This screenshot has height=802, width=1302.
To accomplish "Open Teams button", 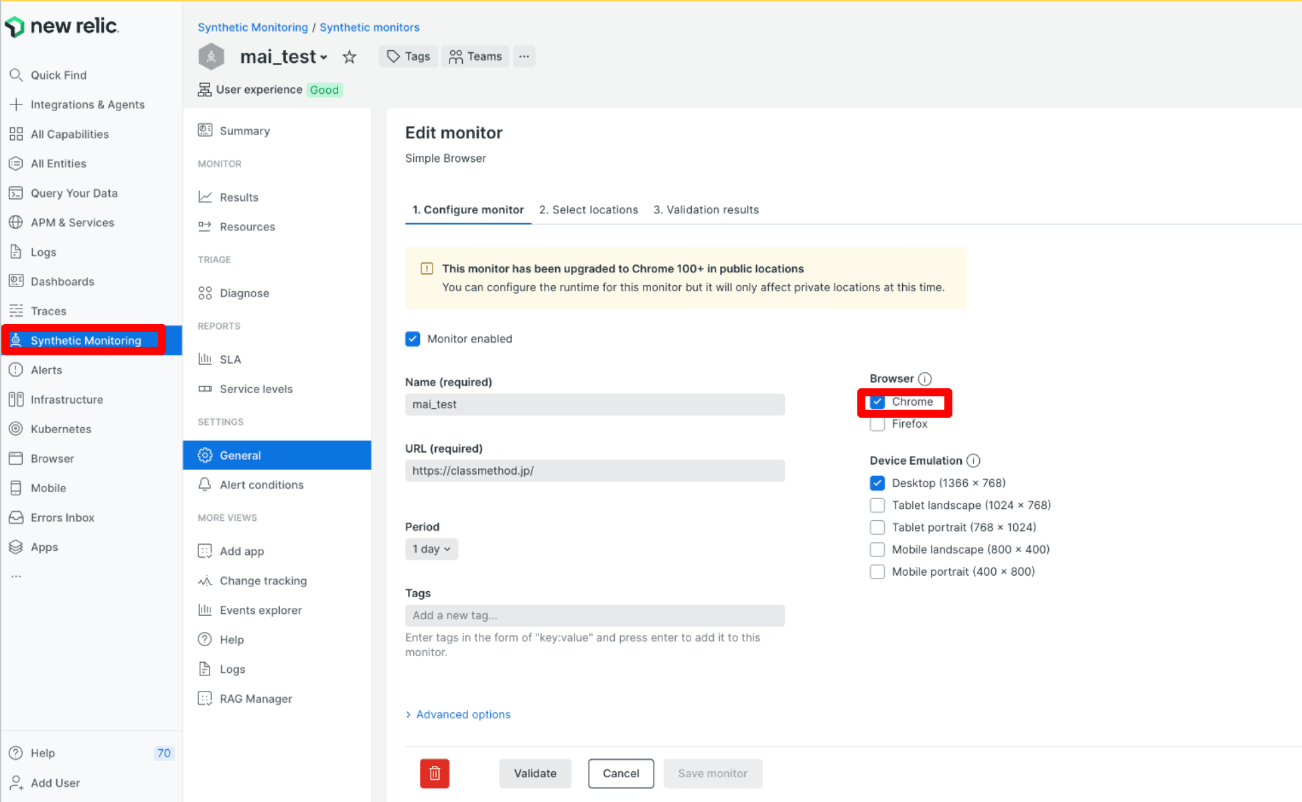I will point(476,56).
